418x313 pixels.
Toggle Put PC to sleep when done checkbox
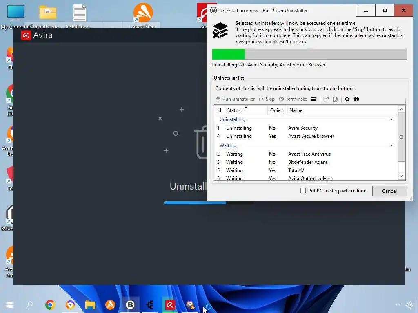[303, 191]
